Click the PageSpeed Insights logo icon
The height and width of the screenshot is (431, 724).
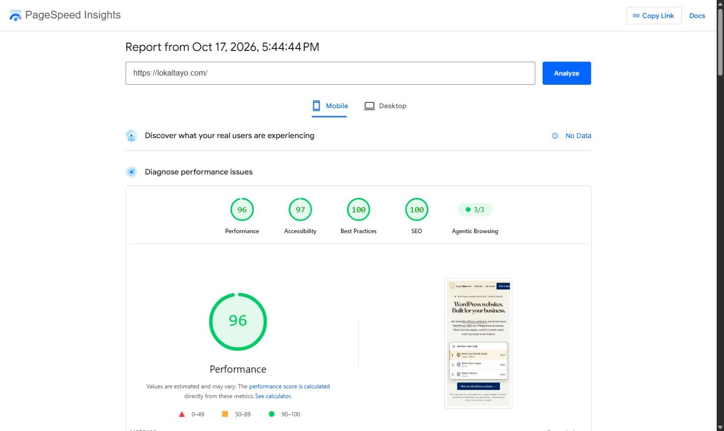15,15
